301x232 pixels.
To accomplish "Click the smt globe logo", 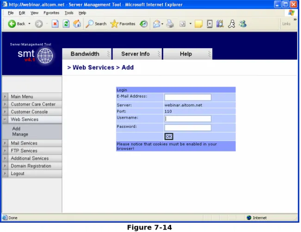I will [45, 56].
